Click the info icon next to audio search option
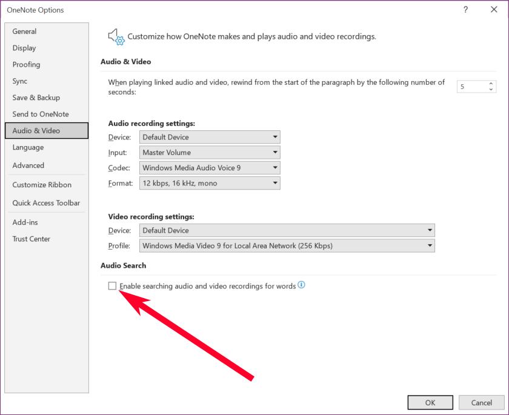The width and height of the screenshot is (509, 415). (x=300, y=285)
